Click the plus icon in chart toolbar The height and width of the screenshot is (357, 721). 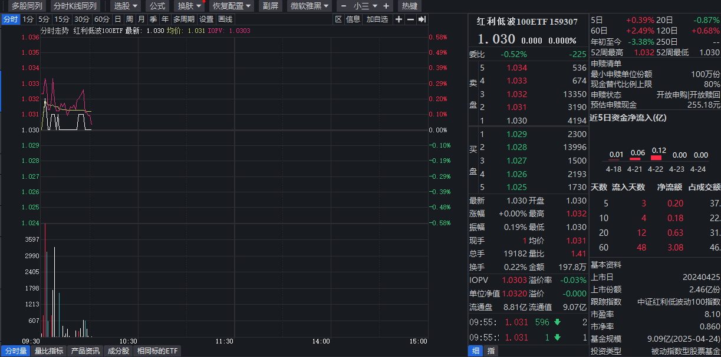tap(399, 19)
